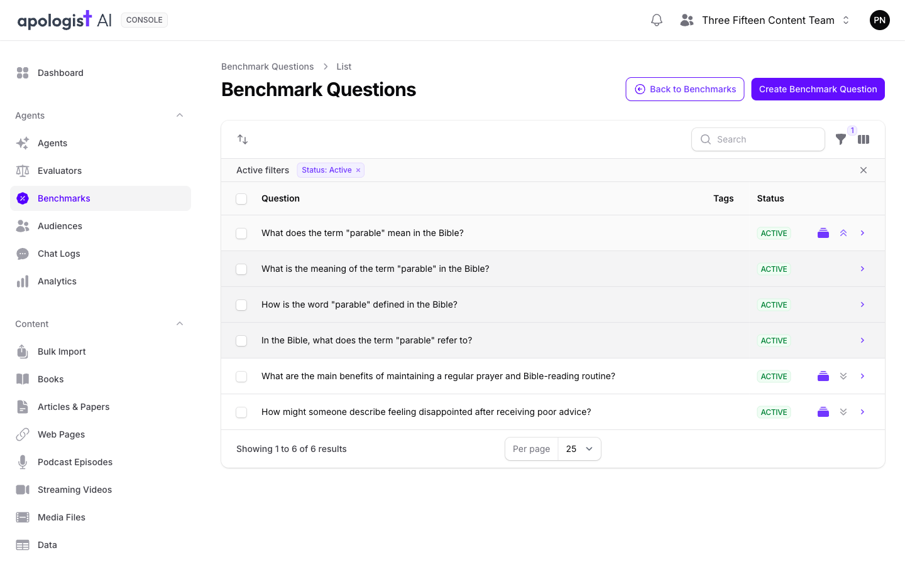Open 'How is the word "parable" defined' row chevron
905x565 pixels.
coord(862,304)
